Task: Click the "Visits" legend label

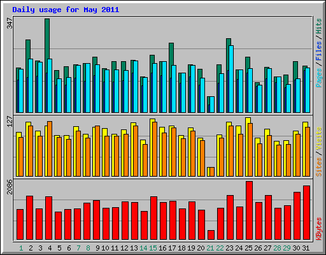Action: point(319,138)
